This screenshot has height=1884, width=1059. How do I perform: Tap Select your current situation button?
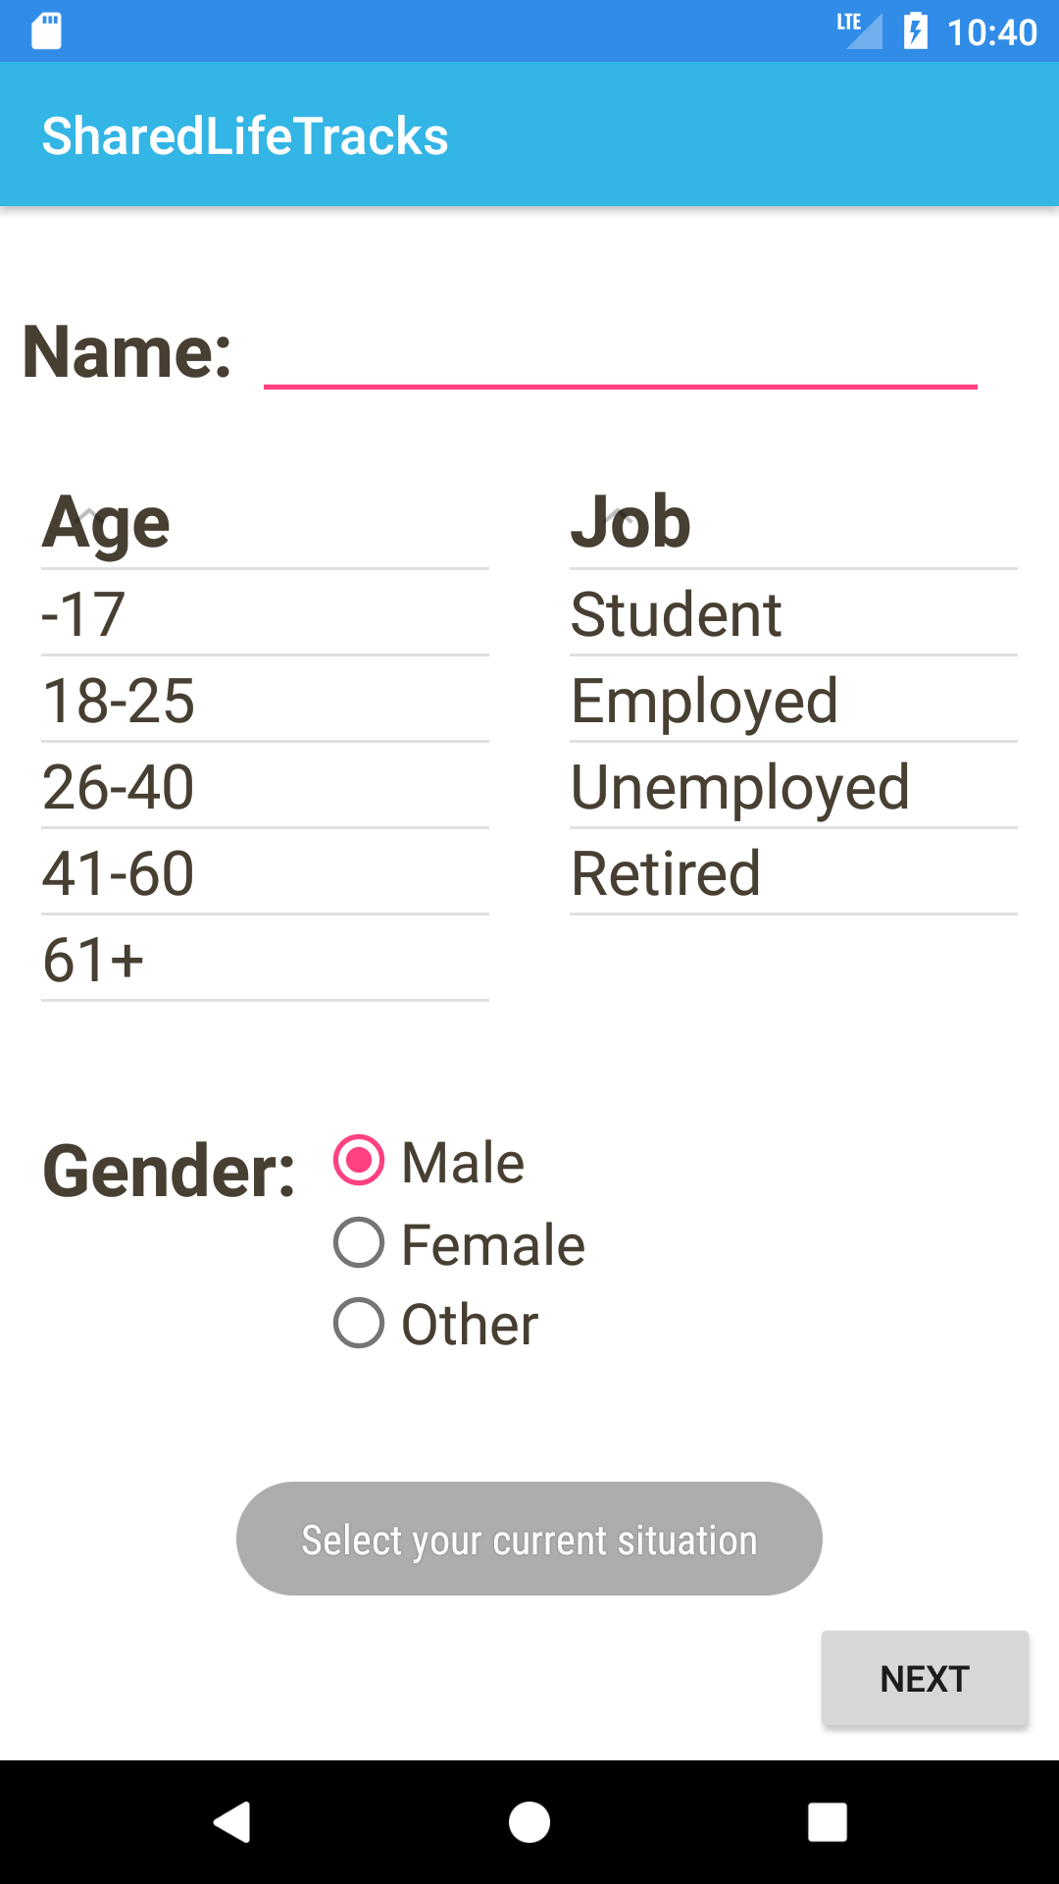(529, 1539)
